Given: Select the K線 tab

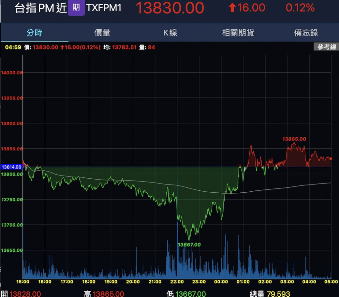Looking at the screenshot, I should pyautogui.click(x=170, y=33).
